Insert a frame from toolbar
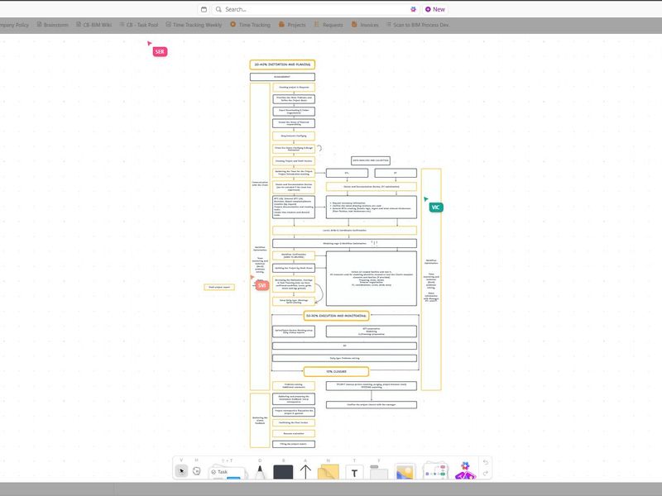 [379, 472]
